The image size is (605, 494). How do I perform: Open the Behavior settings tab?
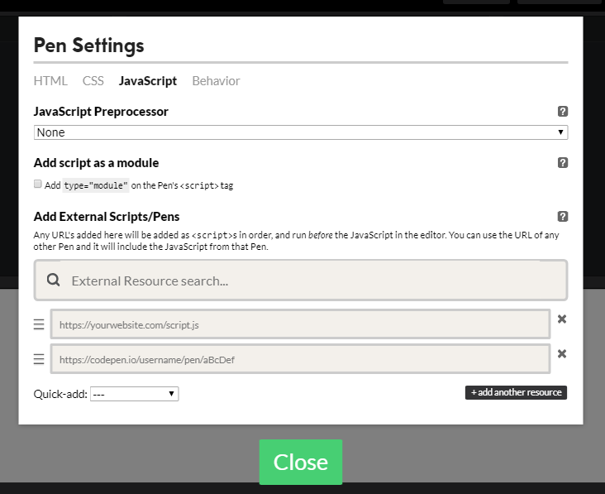pyautogui.click(x=216, y=81)
